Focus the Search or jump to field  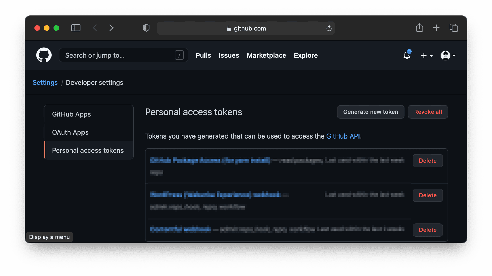pos(123,55)
